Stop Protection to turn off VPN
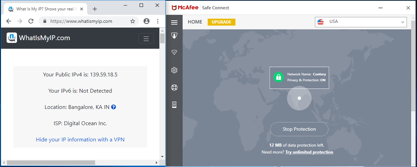417x167 pixels. click(299, 129)
